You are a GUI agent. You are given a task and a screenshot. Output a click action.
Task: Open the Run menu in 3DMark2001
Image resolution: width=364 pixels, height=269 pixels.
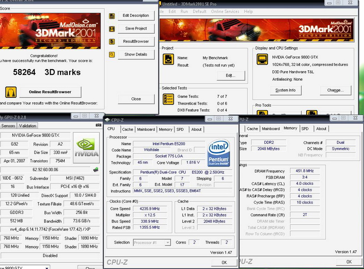184,11
